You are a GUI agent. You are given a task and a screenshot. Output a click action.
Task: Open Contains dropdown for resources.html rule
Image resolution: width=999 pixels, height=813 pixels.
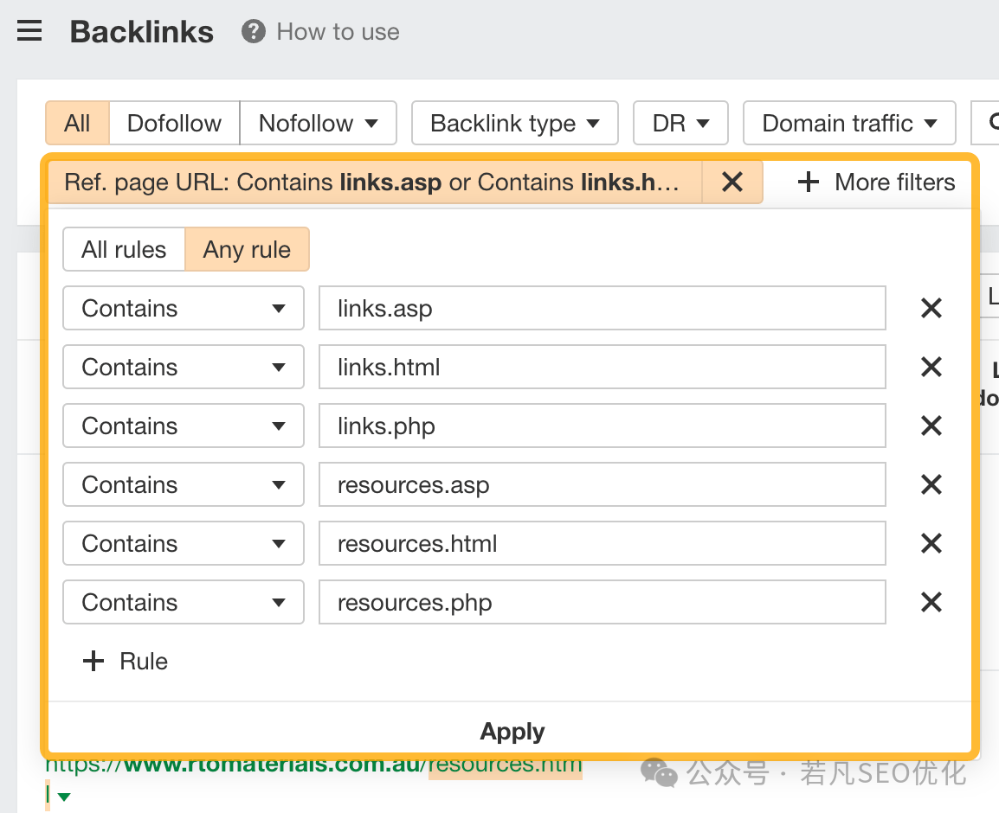tap(184, 544)
